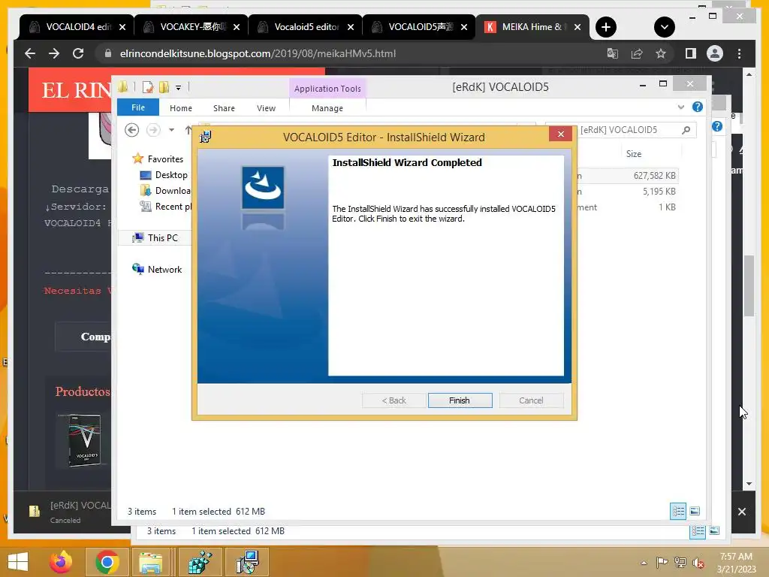Select Favorites in the navigation pane

tap(158, 159)
